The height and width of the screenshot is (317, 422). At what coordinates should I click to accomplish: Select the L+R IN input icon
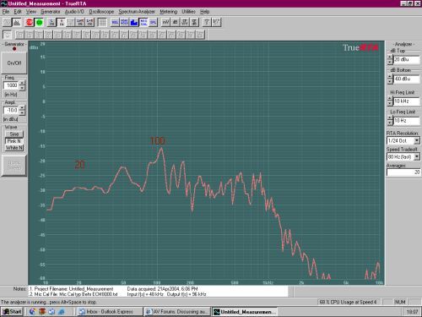(x=80, y=22)
